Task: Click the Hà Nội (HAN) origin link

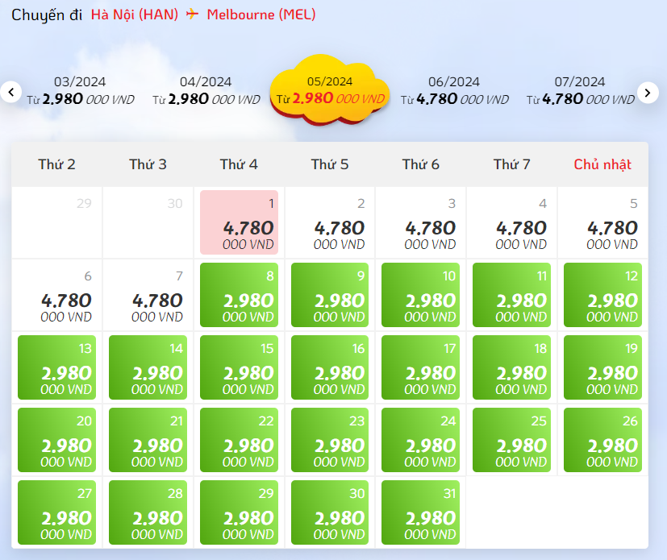Action: (x=135, y=15)
